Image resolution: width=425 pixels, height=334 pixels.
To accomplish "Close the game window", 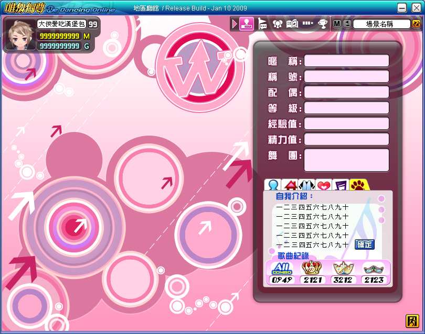I will point(416,8).
